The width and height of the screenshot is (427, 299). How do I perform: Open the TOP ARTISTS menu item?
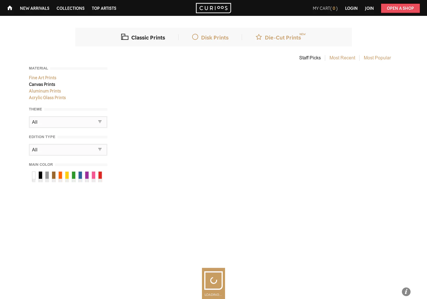(x=104, y=8)
